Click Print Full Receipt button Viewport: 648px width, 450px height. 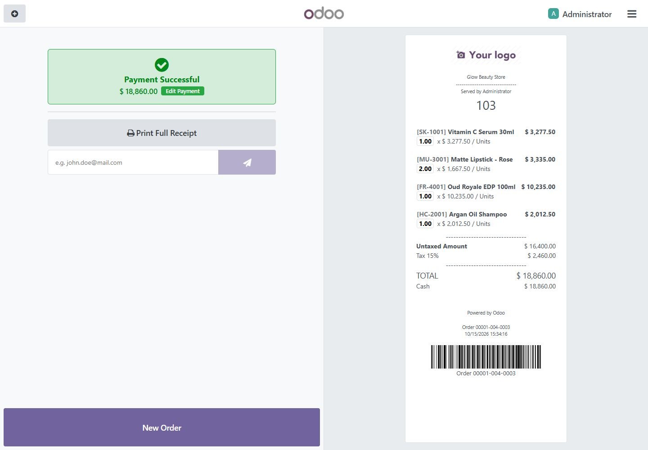click(162, 133)
